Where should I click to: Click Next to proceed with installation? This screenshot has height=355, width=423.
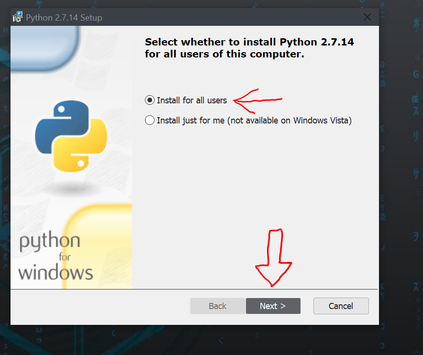pyautogui.click(x=273, y=306)
